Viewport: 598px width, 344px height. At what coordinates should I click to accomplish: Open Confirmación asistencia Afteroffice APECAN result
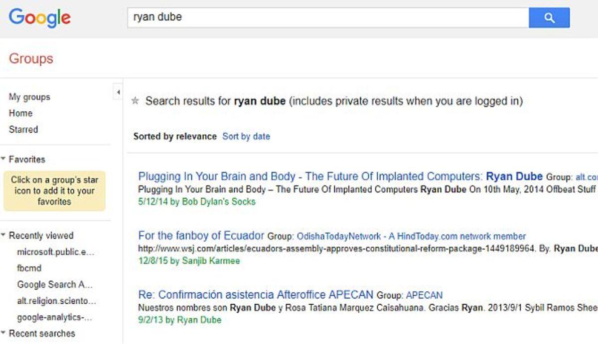256,295
